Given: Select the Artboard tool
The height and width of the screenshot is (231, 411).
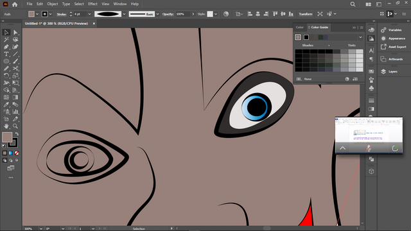Looking at the screenshot, I should click(x=6, y=119).
